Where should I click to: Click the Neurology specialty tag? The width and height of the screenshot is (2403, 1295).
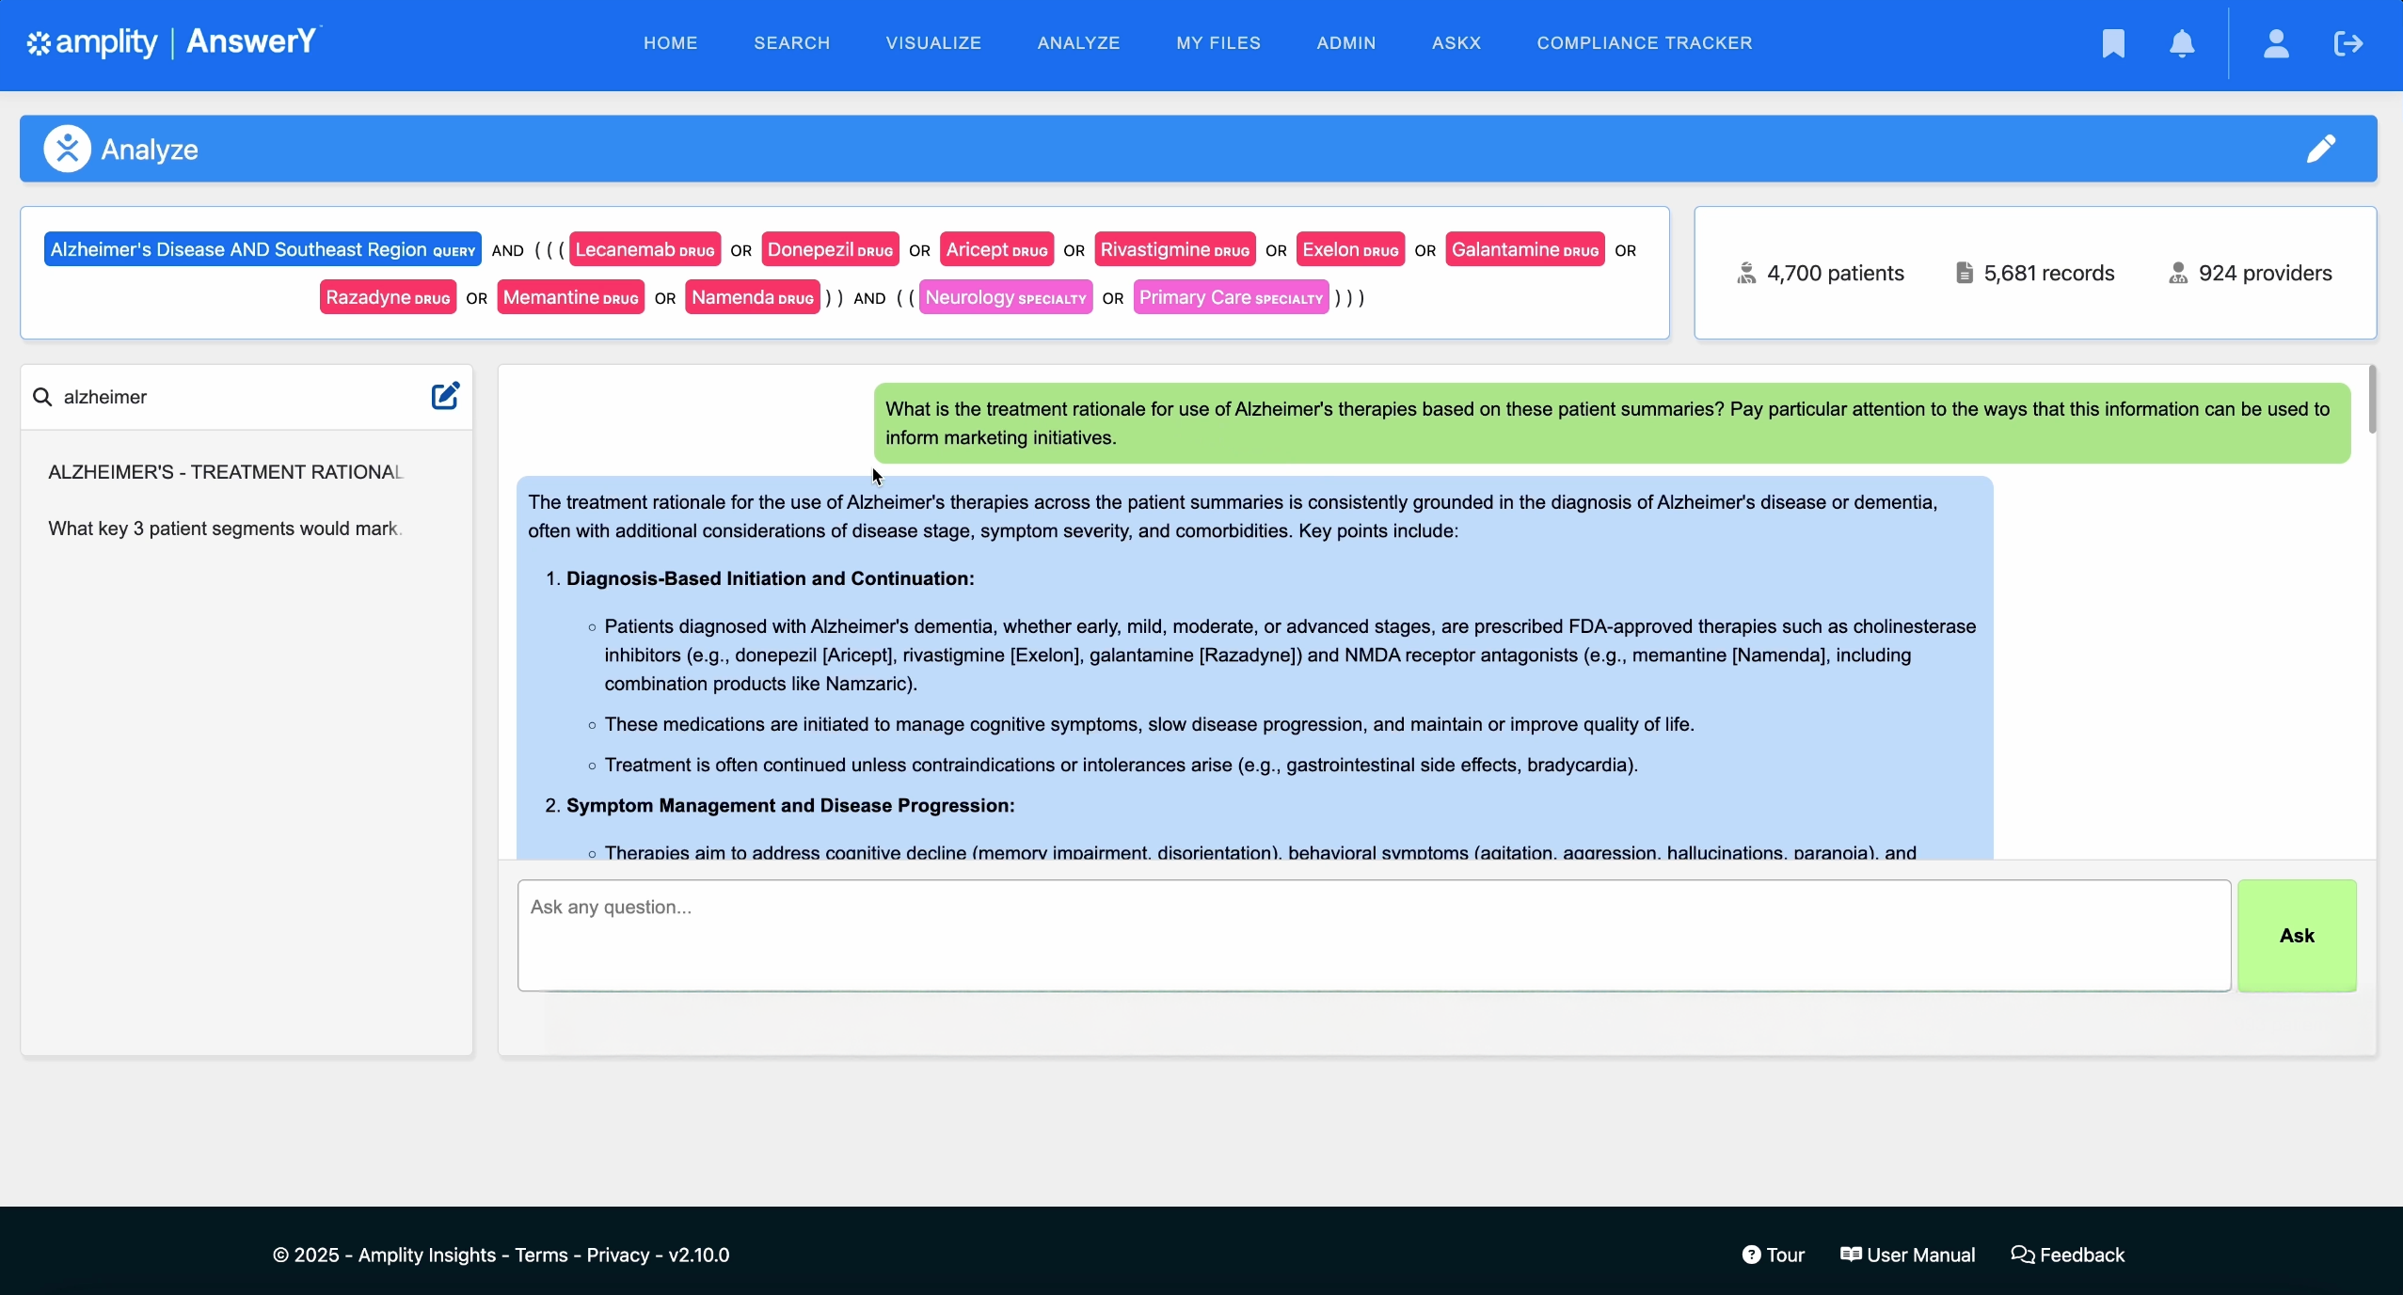click(1005, 297)
